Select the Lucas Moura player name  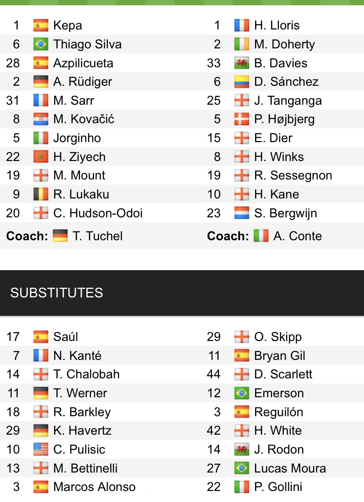[290, 469]
